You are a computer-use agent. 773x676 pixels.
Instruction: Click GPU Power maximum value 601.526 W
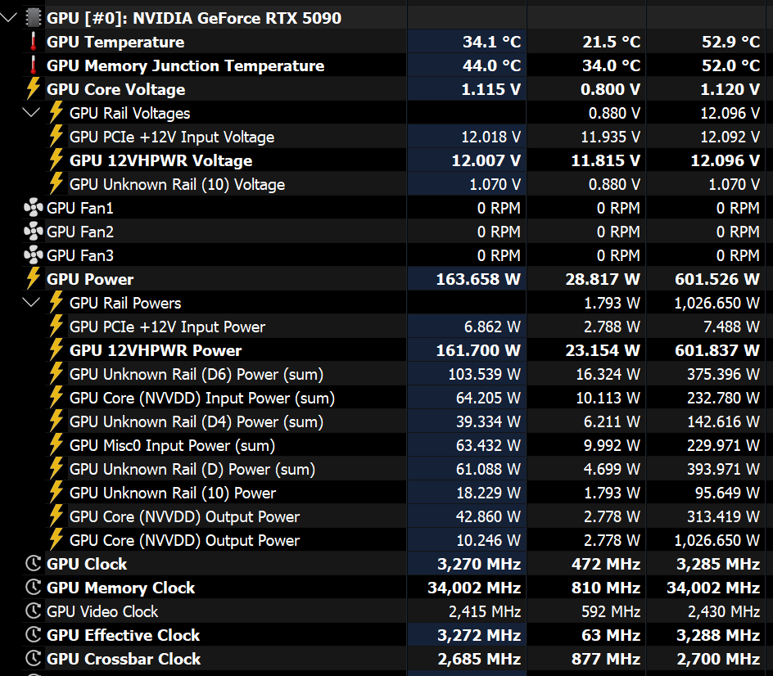(x=717, y=279)
